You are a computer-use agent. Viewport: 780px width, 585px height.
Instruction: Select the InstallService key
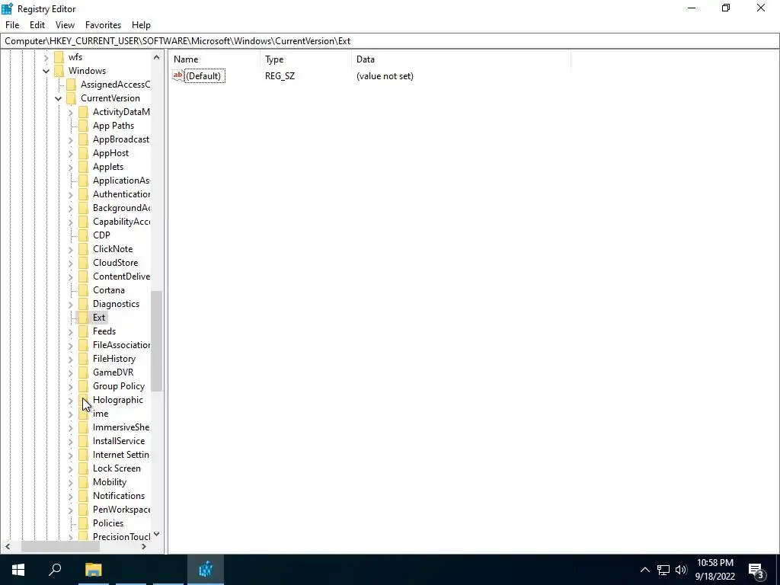[x=119, y=441]
